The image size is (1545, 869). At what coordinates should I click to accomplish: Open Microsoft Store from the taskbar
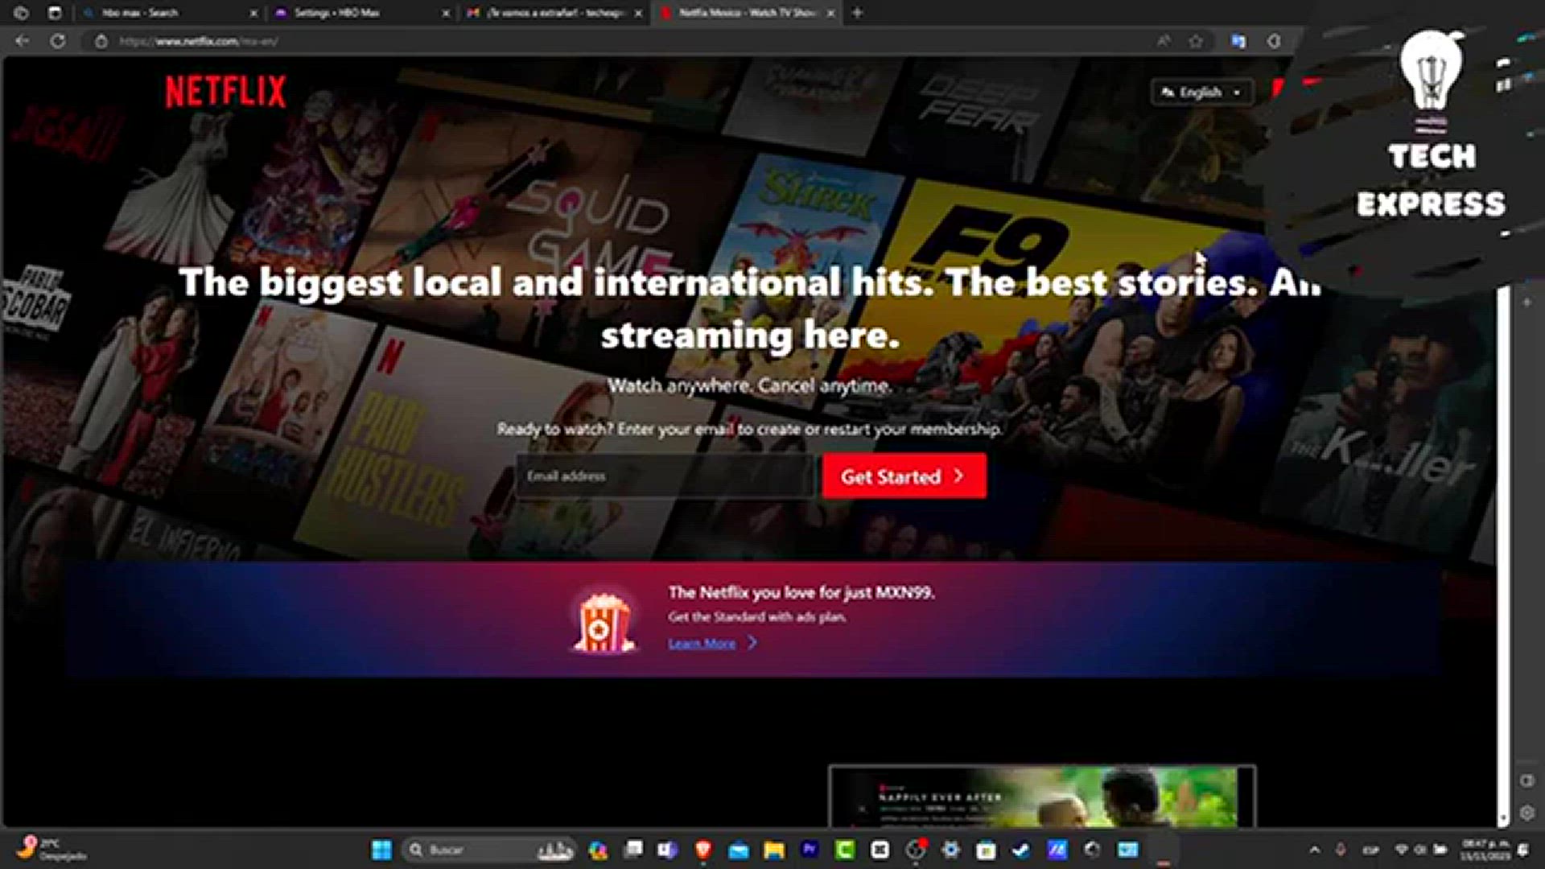point(986,850)
